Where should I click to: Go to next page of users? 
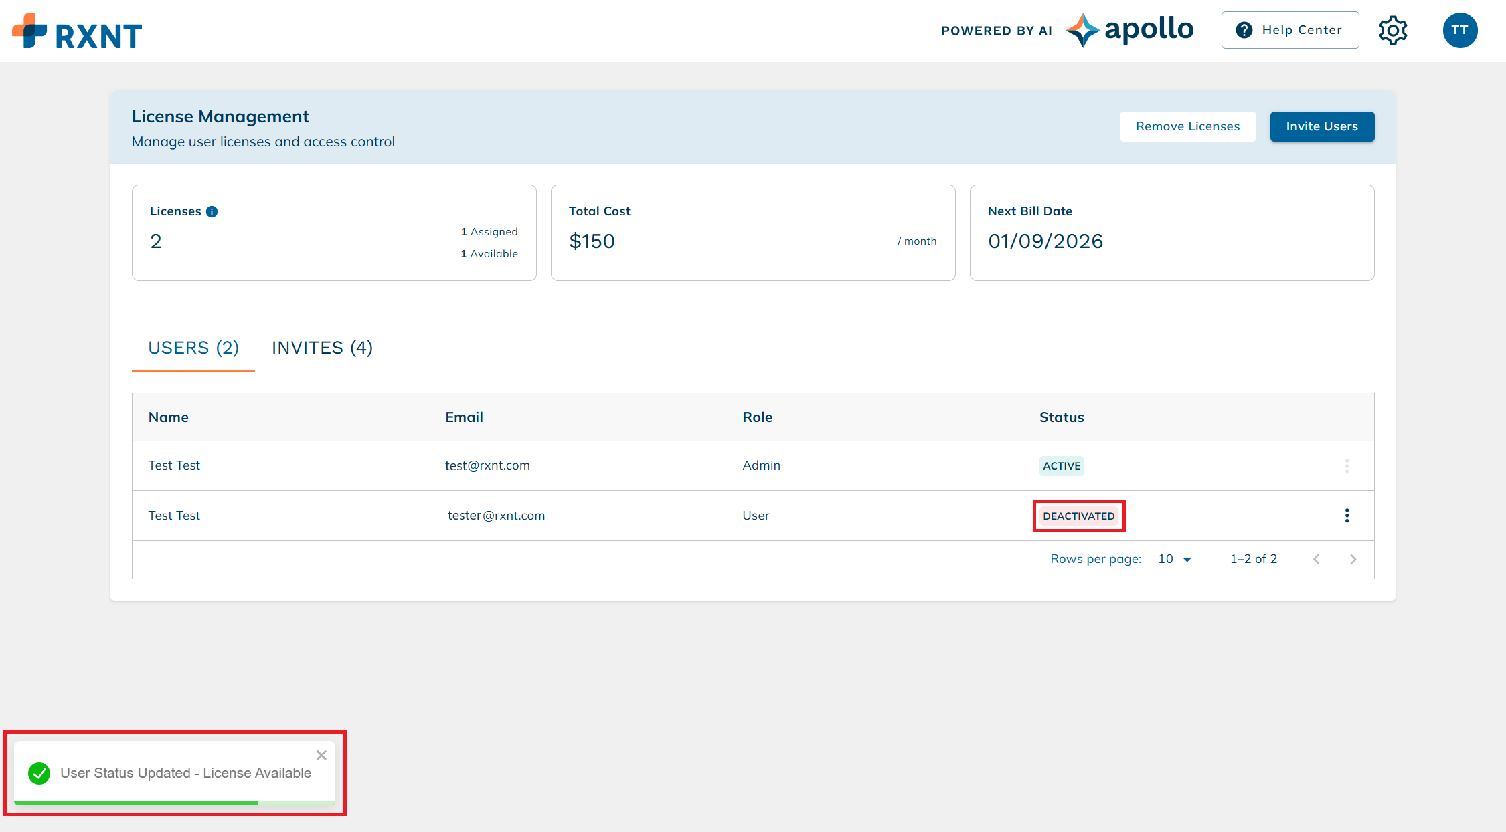[1353, 559]
